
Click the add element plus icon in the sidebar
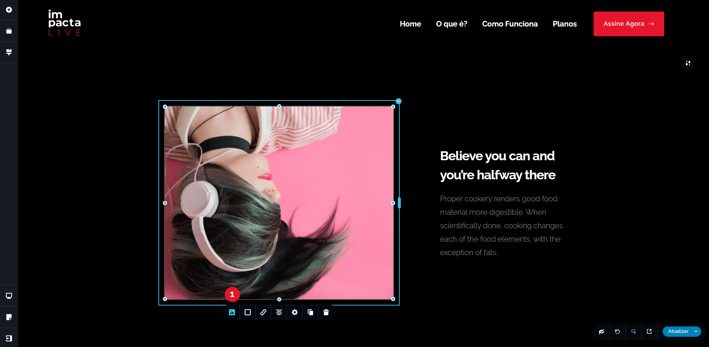pyautogui.click(x=9, y=10)
